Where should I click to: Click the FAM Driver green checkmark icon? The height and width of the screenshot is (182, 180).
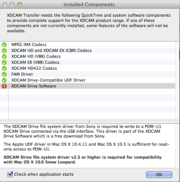(x=4, y=74)
